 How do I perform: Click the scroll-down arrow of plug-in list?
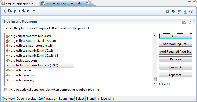pos(155,83)
